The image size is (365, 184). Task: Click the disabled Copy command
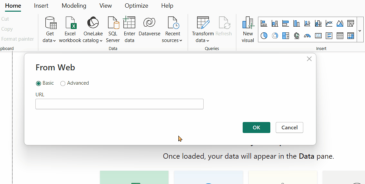[x=7, y=29]
